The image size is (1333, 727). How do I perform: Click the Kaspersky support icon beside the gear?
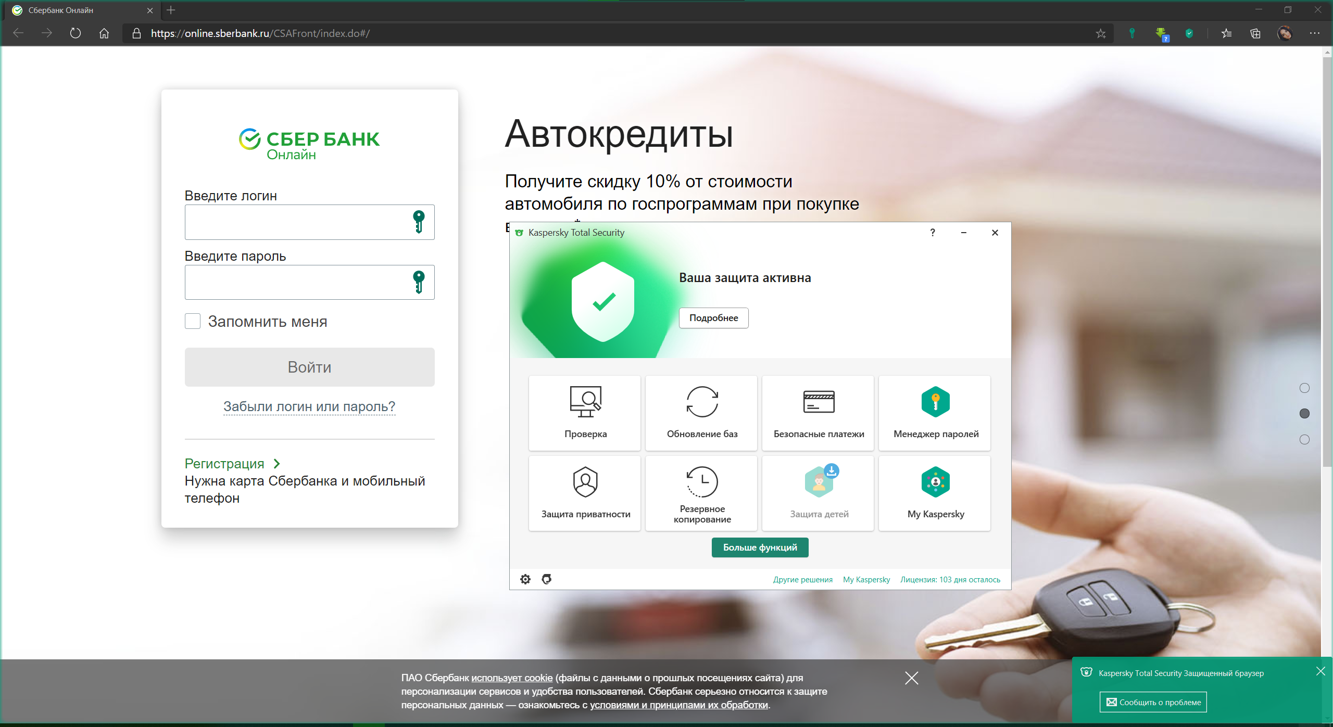[546, 579]
